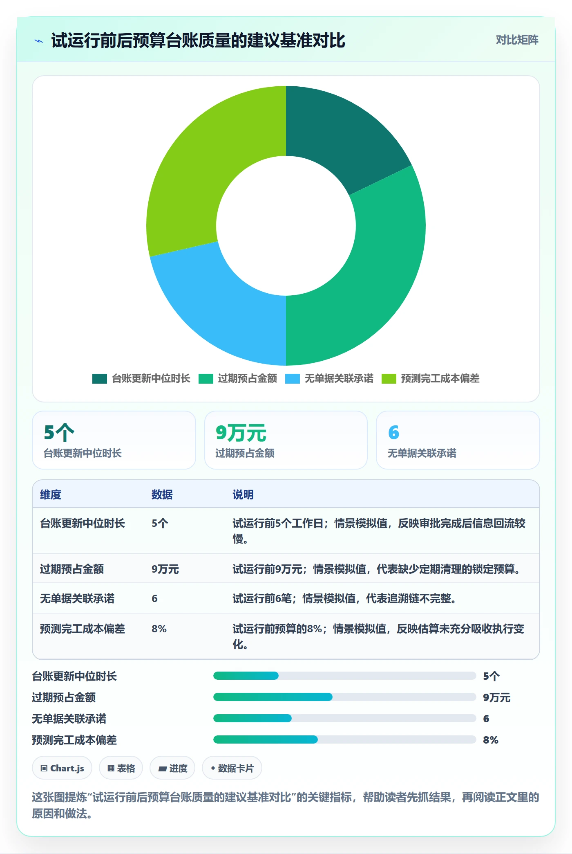Click the footer caption paragraph
Screen dimensions: 572x854
286,805
